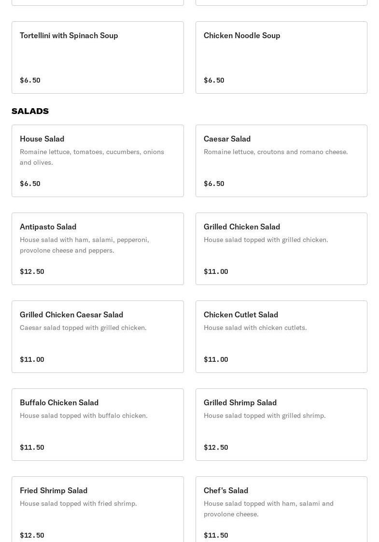Click the $12.50 price under Antipasto Salad
The width and height of the screenshot is (379, 542).
point(32,271)
